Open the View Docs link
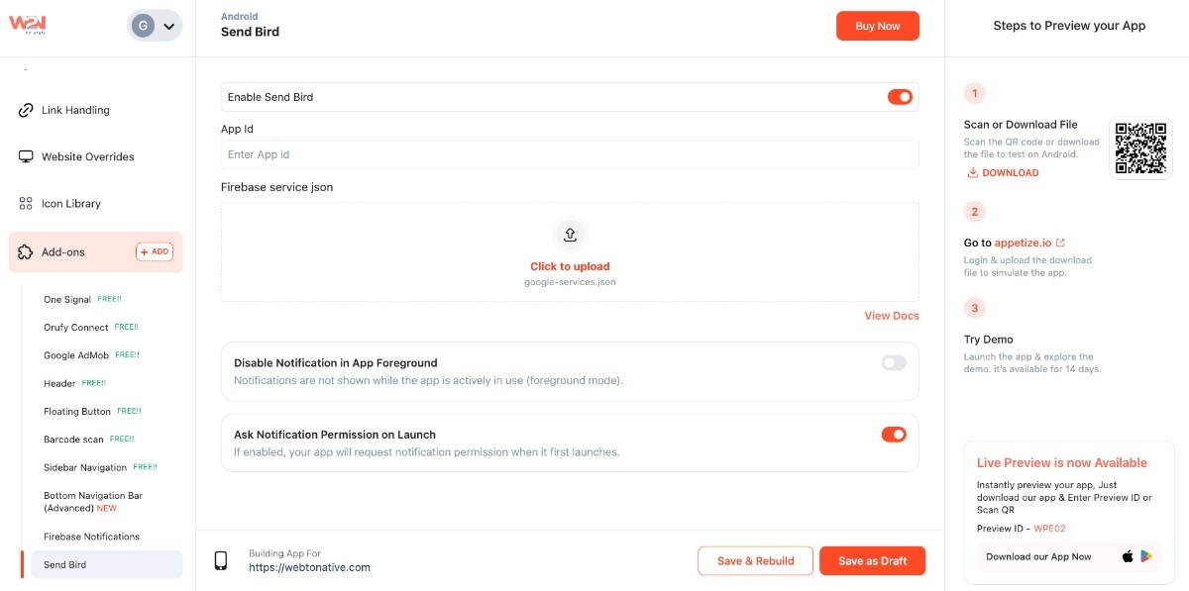The width and height of the screenshot is (1189, 591). pos(892,316)
